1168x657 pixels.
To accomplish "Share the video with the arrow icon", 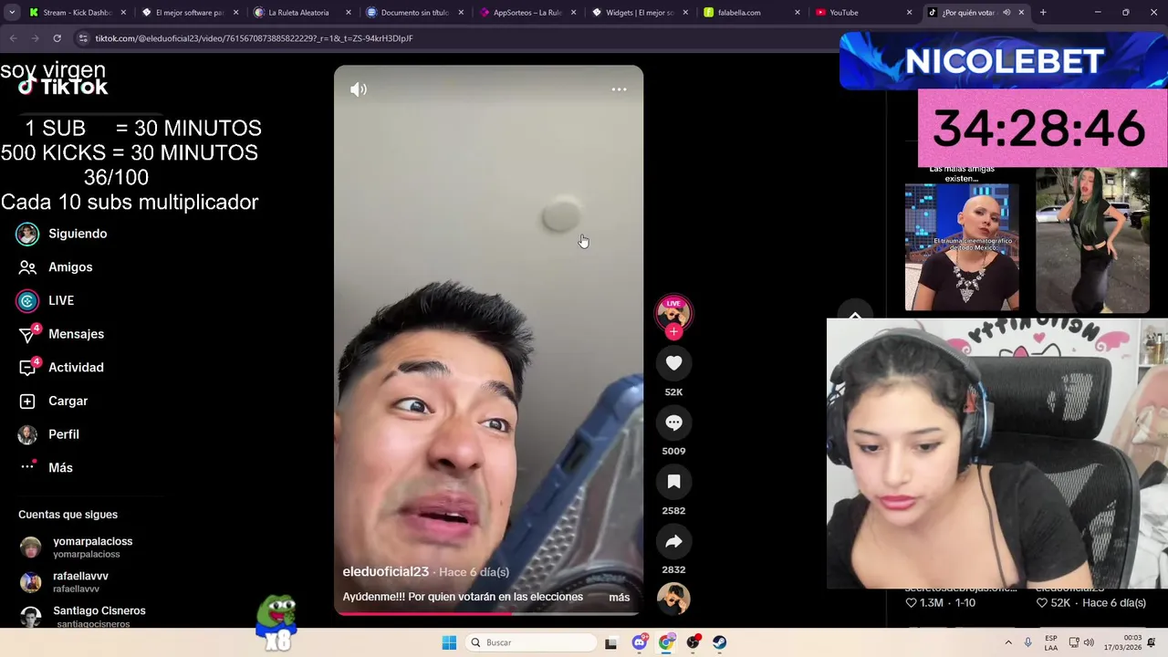I will (673, 541).
